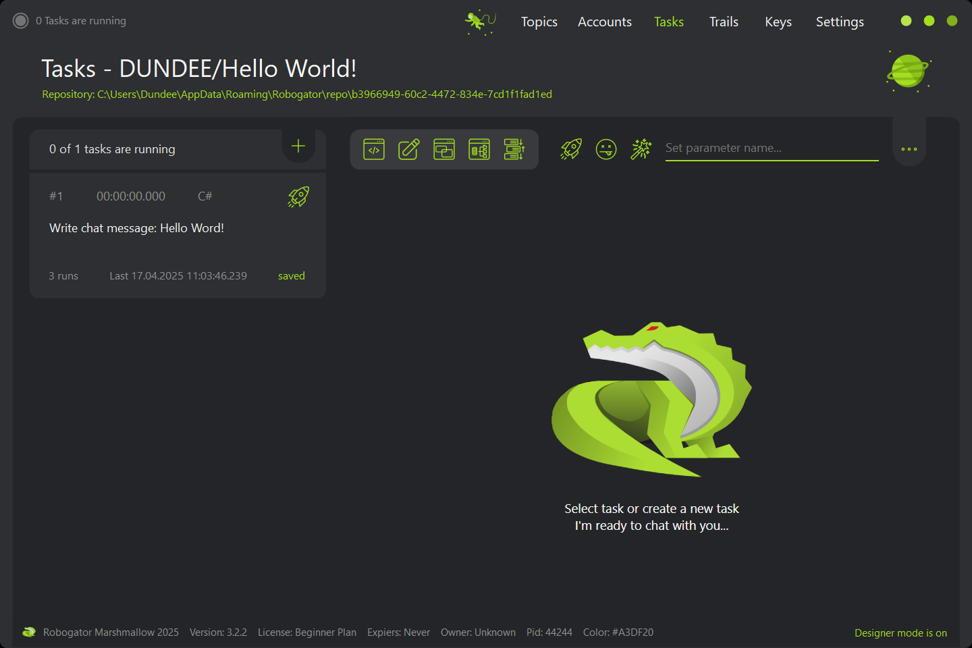Click the astronaut icon in the header
Screen dimensions: 972x648
coord(481,22)
